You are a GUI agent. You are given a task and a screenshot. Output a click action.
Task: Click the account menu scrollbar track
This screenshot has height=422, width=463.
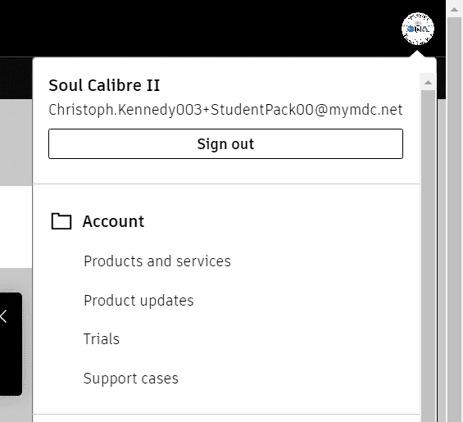click(x=428, y=256)
